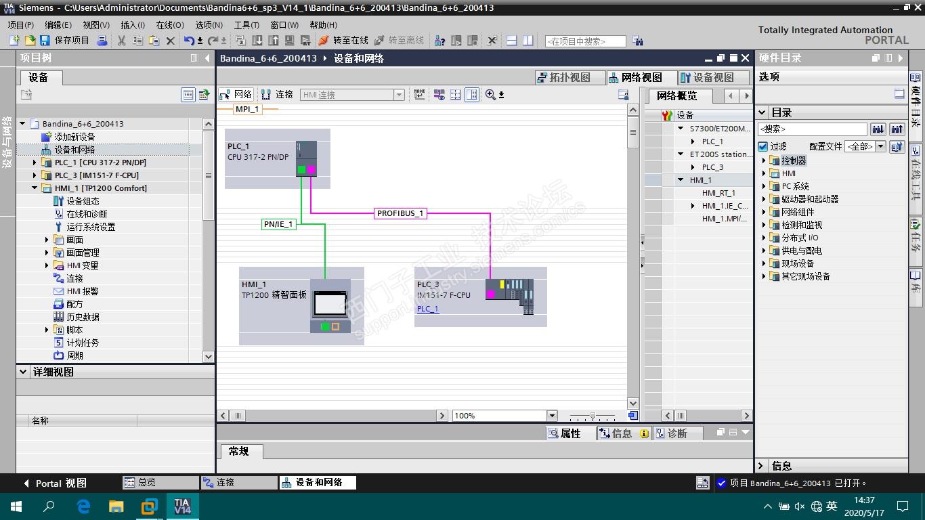
Task: Toggle the 连接 connections mode button
Action: point(278,95)
